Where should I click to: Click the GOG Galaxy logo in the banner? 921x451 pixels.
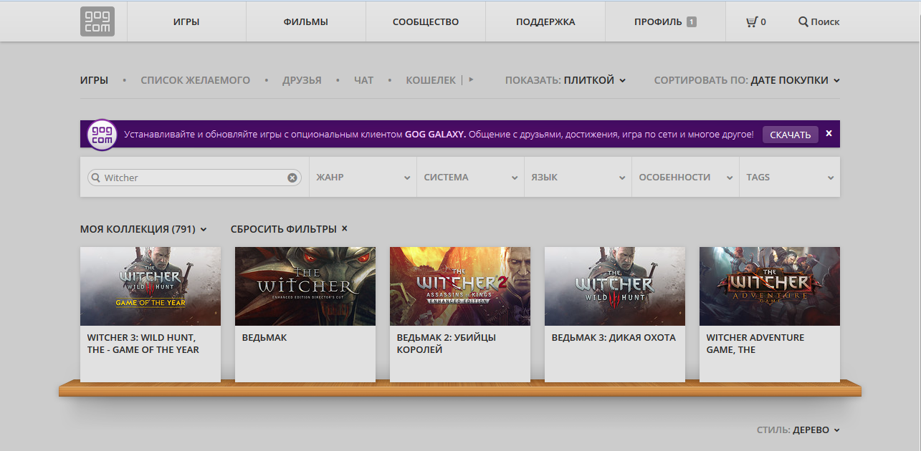[100, 134]
